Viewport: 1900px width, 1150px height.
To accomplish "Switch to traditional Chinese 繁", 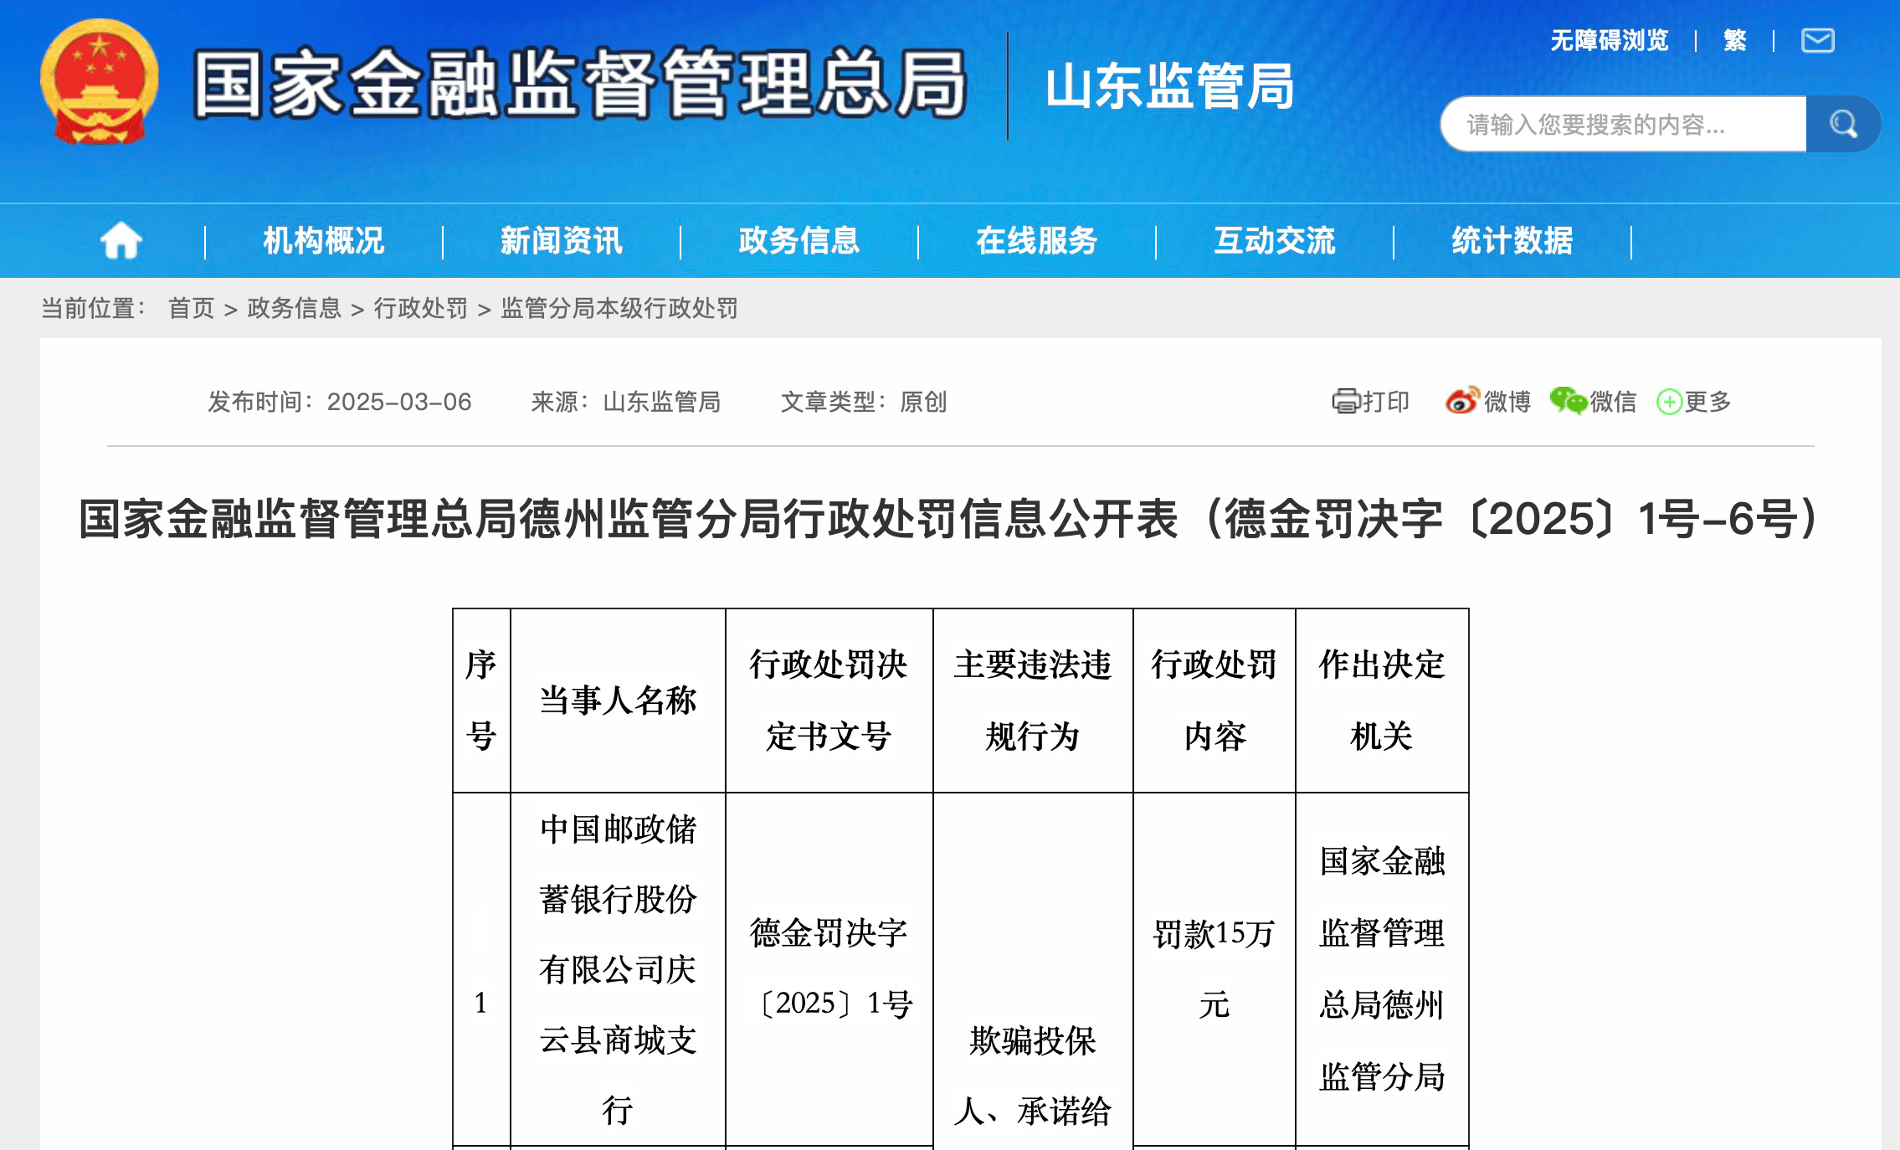I will pyautogui.click(x=1734, y=40).
